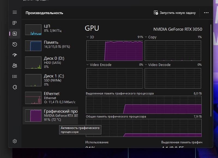Click the Ethernet throughput mini graph
Image resolution: width=218 pixels, height=158 pixels.
[x=33, y=98]
